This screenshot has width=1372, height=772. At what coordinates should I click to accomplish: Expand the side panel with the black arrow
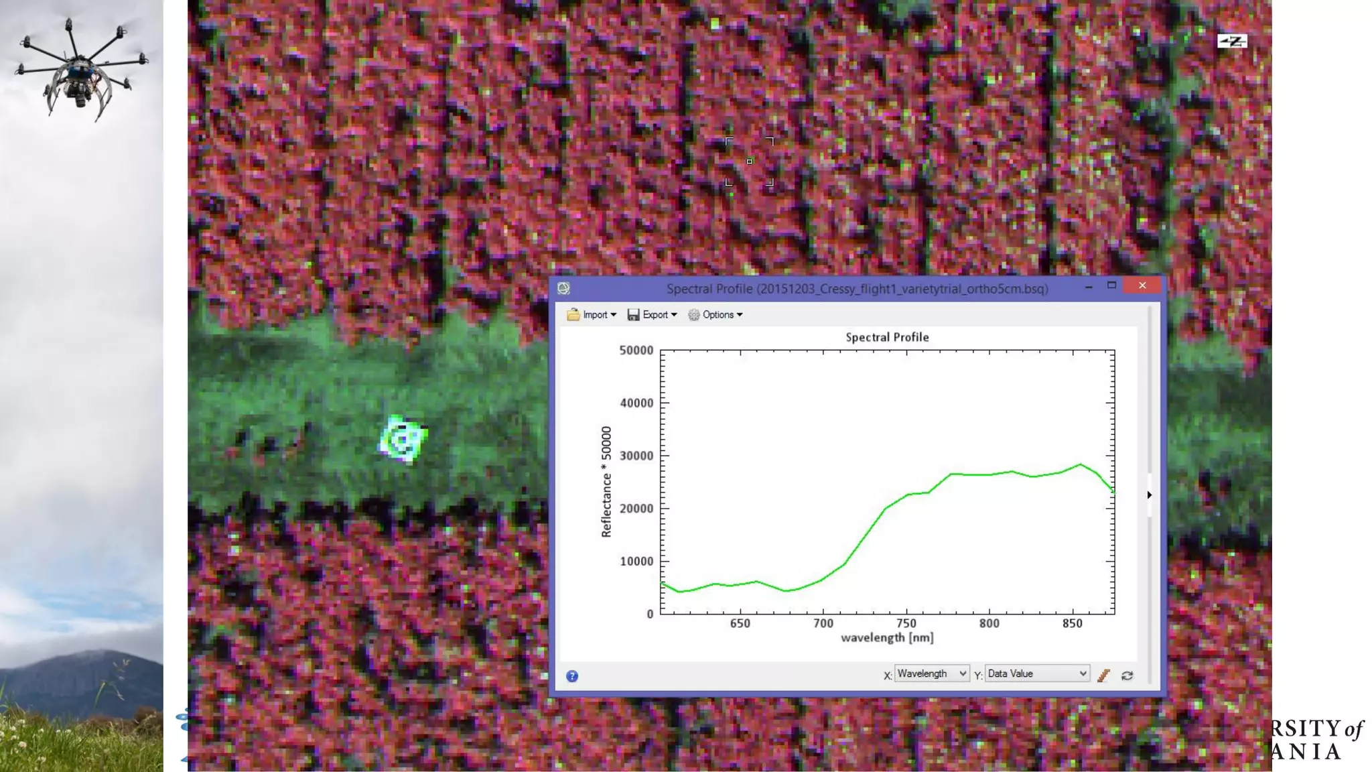1150,495
